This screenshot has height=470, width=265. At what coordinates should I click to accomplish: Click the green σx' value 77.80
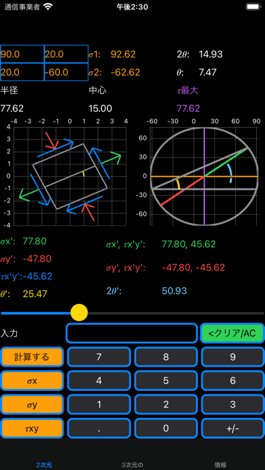(x=34, y=241)
